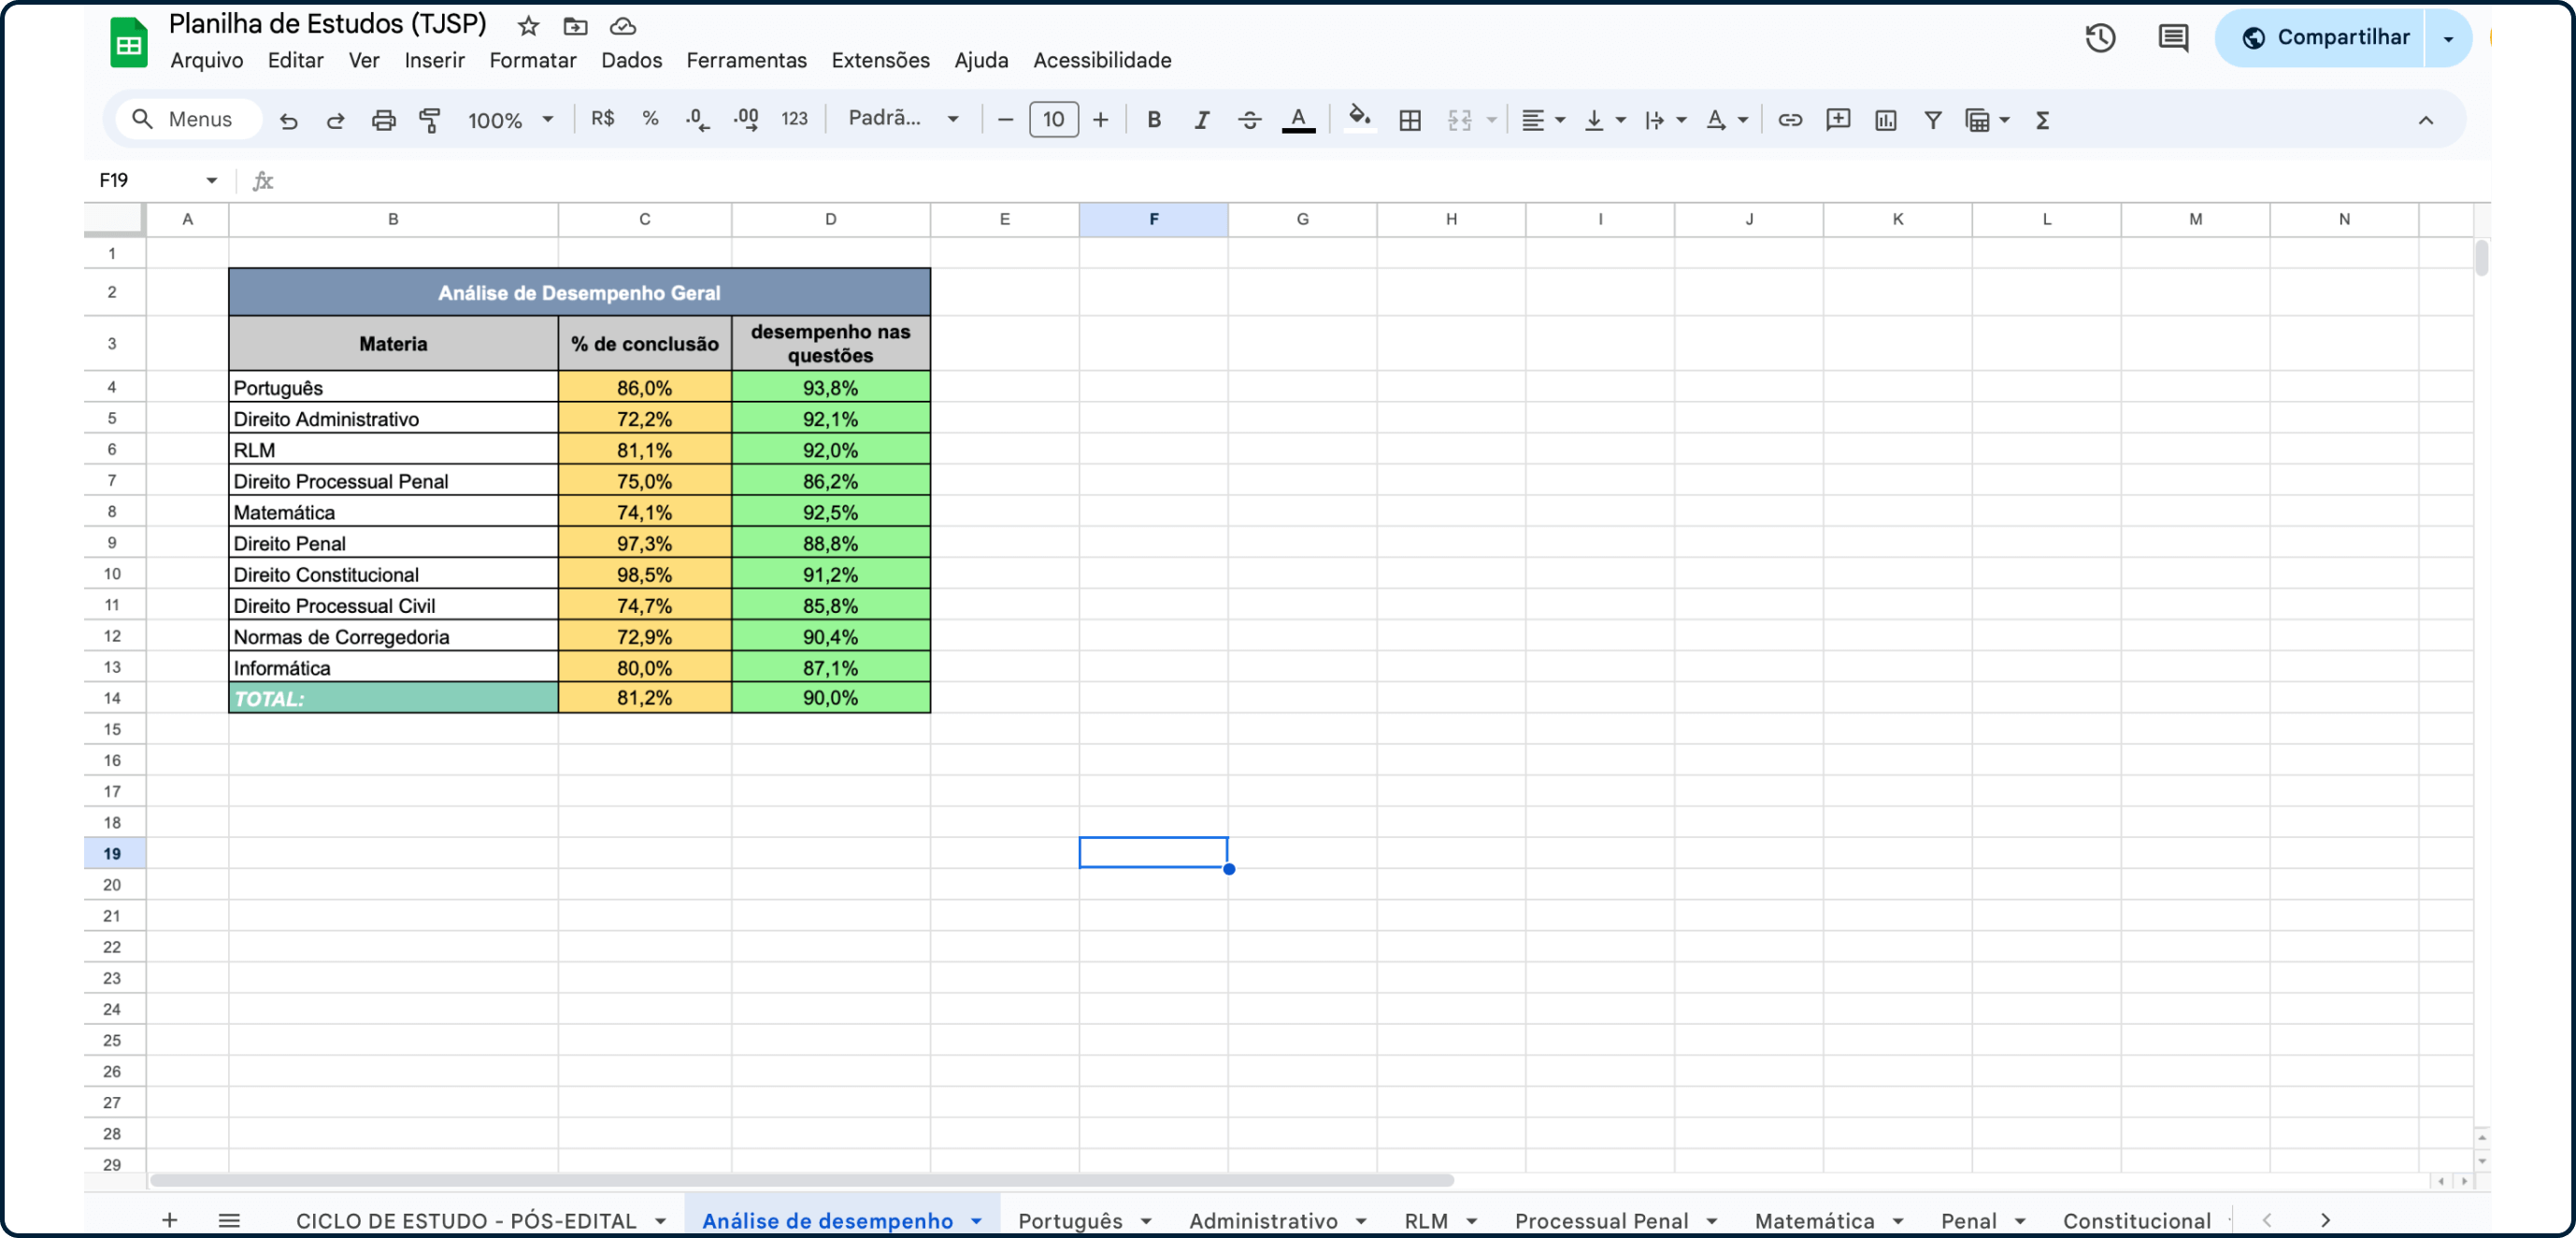Open version history clock icon
The image size is (2576, 1238).
click(2100, 38)
